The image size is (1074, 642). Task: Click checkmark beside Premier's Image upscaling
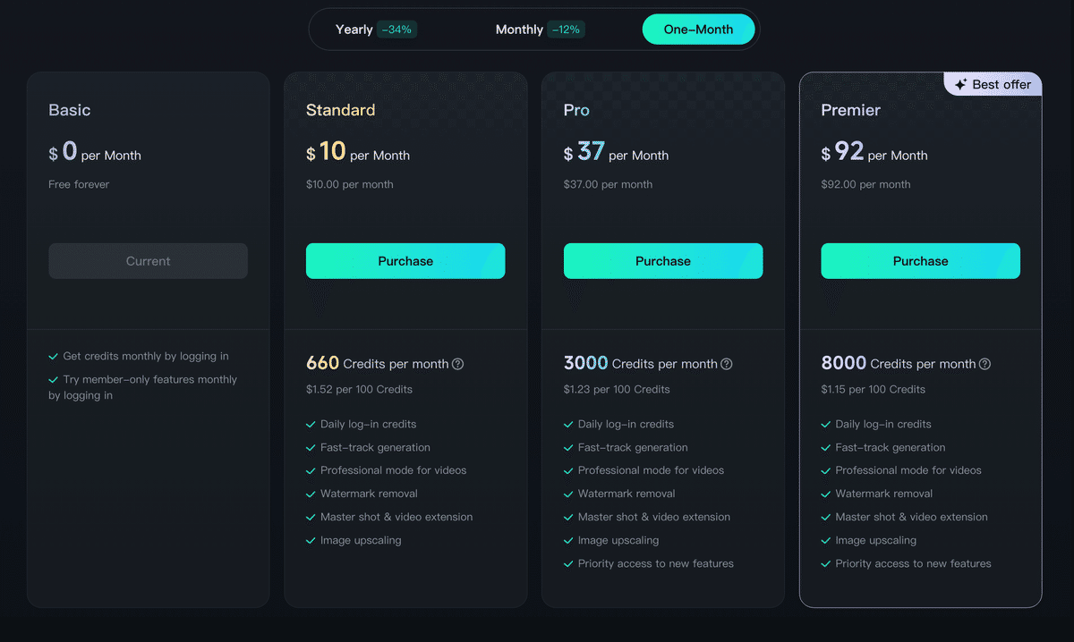click(826, 540)
